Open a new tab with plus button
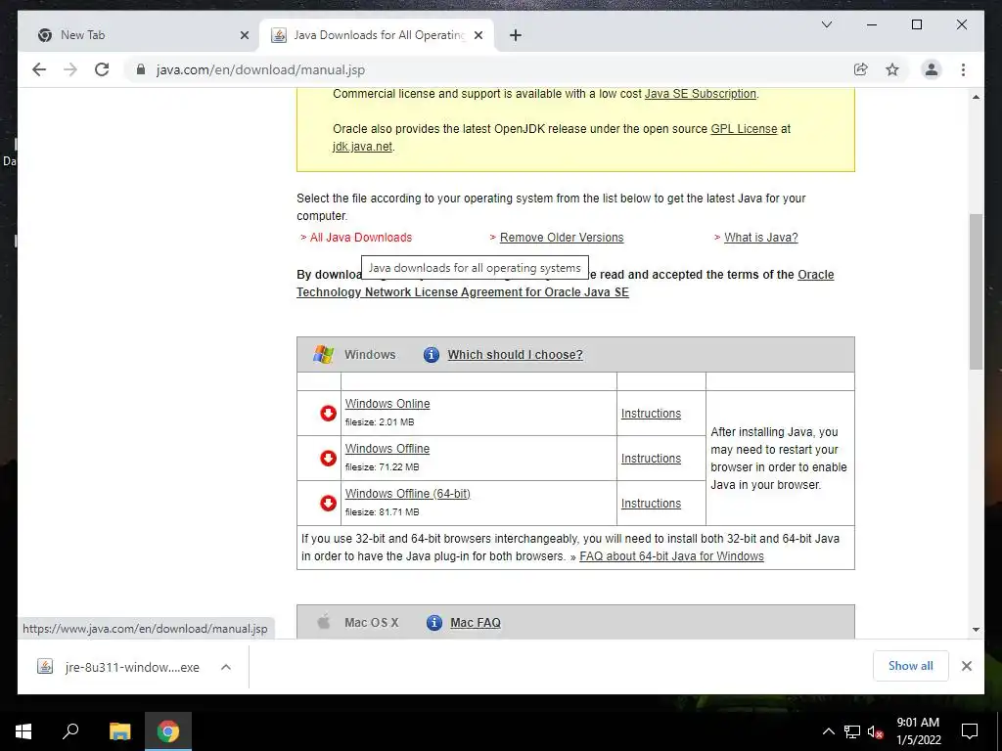 [515, 35]
